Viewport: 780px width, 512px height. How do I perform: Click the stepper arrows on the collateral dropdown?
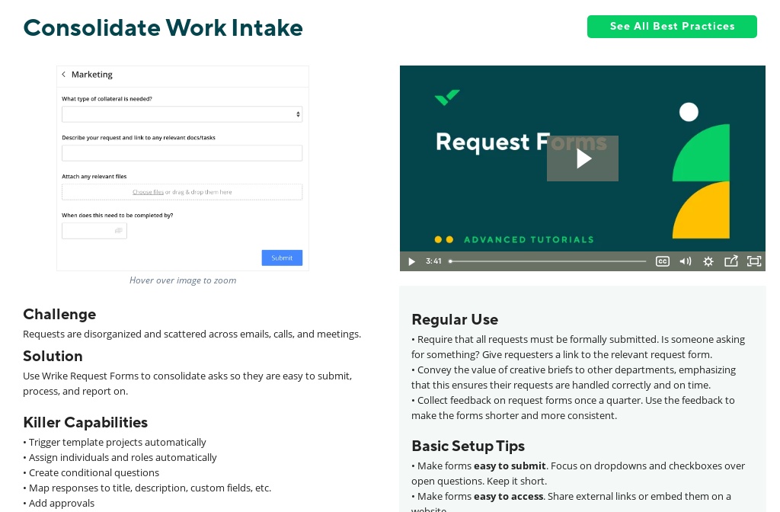point(299,114)
